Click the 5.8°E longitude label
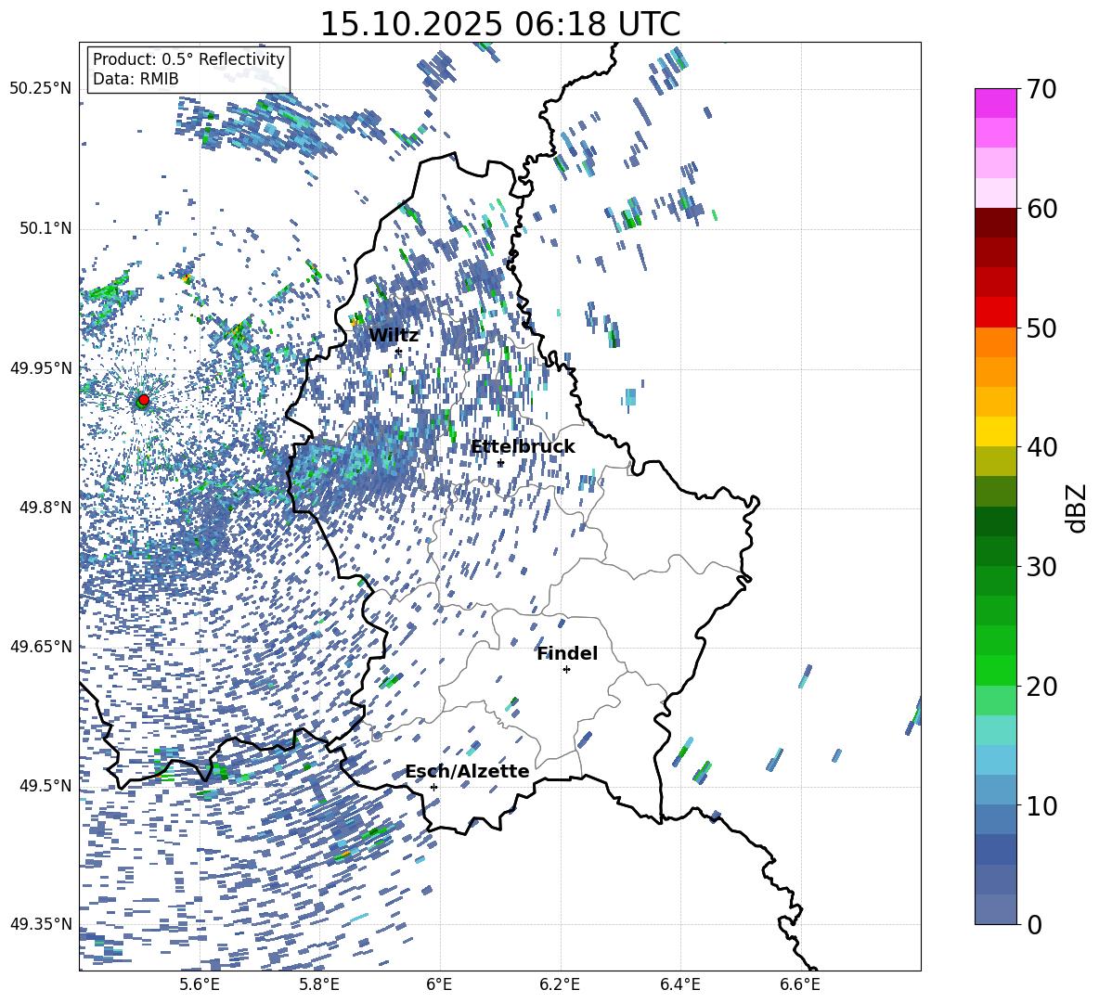Image resolution: width=1099 pixels, height=1003 pixels. tap(319, 984)
